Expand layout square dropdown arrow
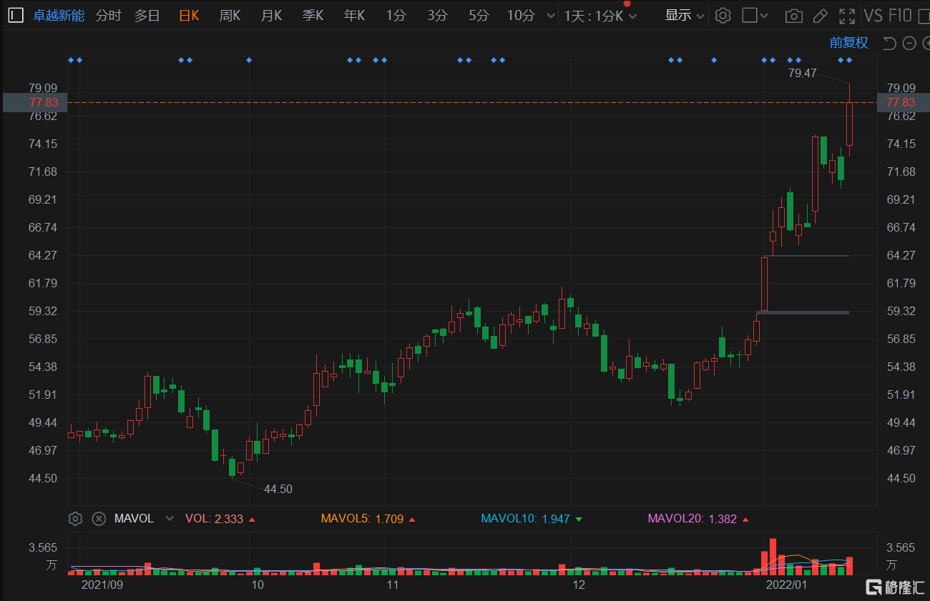Screen dimensions: 930x601 pos(764,16)
